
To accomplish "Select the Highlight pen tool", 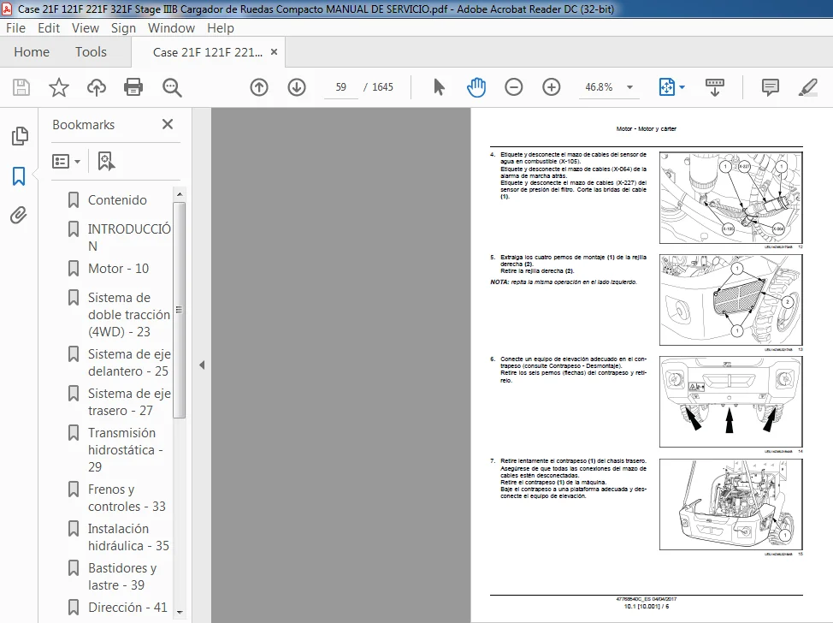I will [x=808, y=87].
